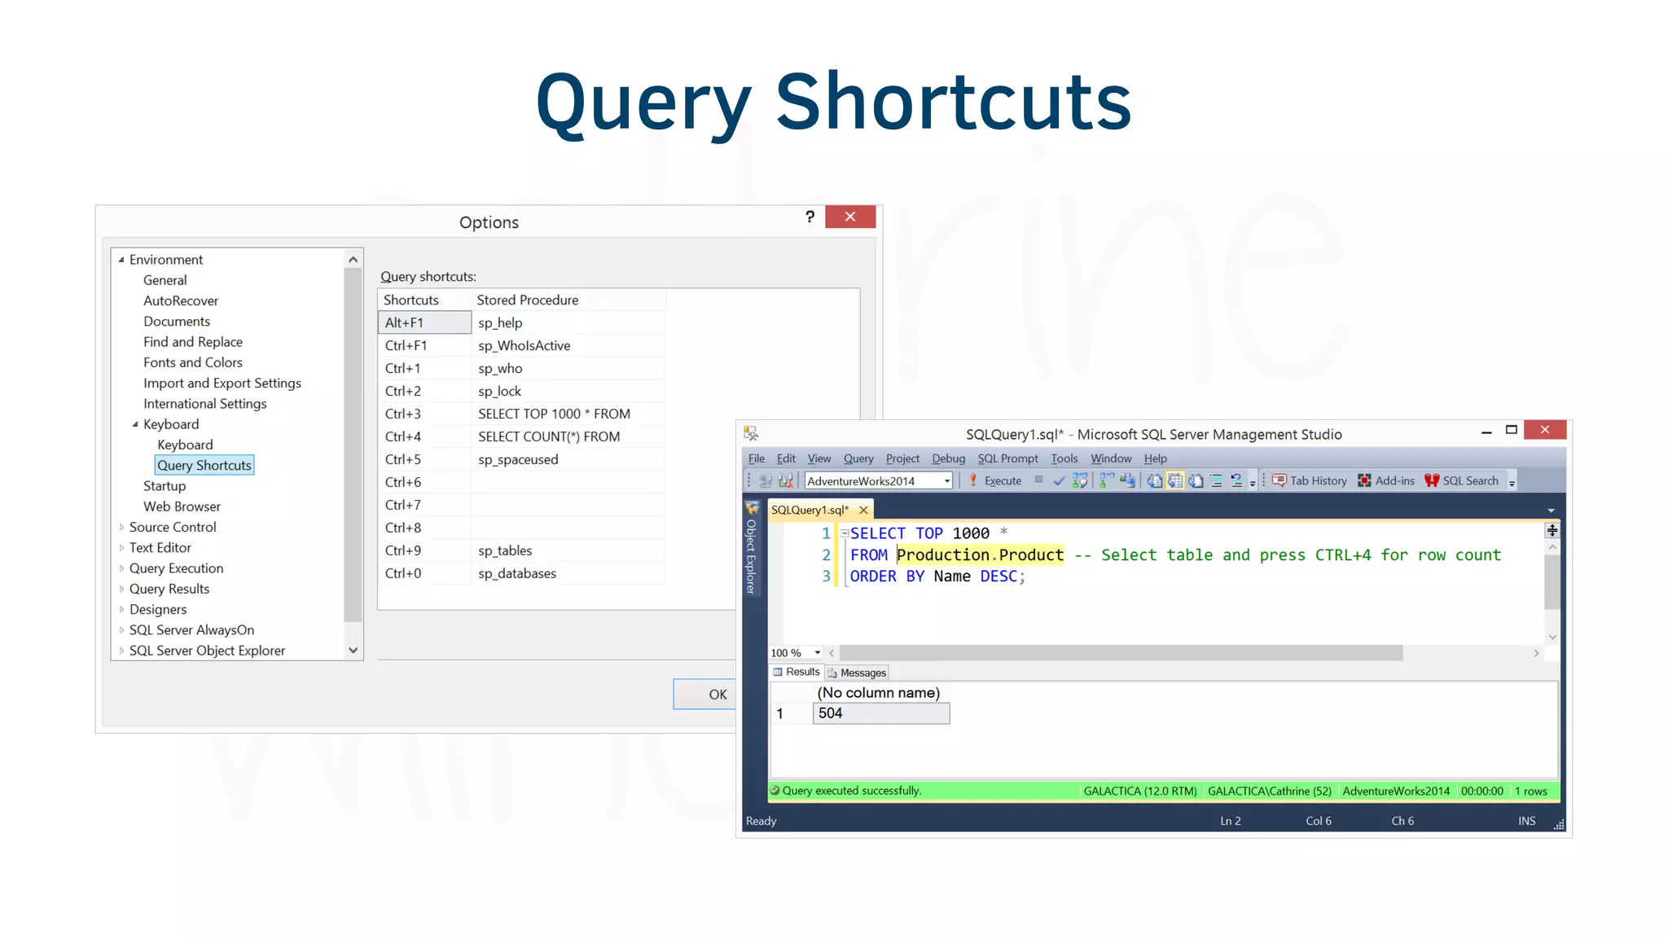Open the Help menu in SSMS
Screen dimensions: 1668x938
(x=1155, y=458)
